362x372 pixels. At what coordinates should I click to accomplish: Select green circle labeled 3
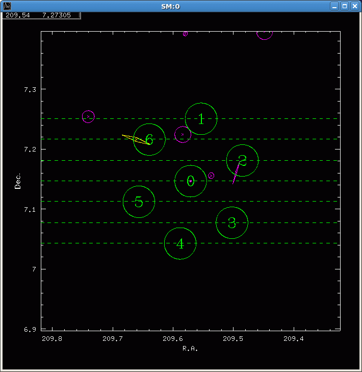click(232, 223)
